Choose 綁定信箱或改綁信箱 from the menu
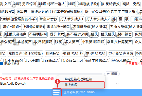This screenshot has width=142, height=96. click(x=81, y=79)
